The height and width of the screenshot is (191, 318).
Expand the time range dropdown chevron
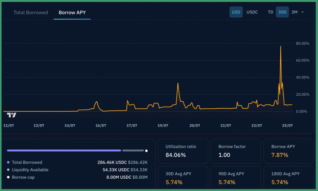tap(303, 12)
